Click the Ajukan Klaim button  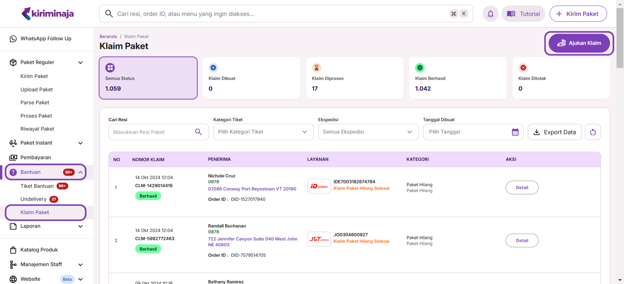579,43
